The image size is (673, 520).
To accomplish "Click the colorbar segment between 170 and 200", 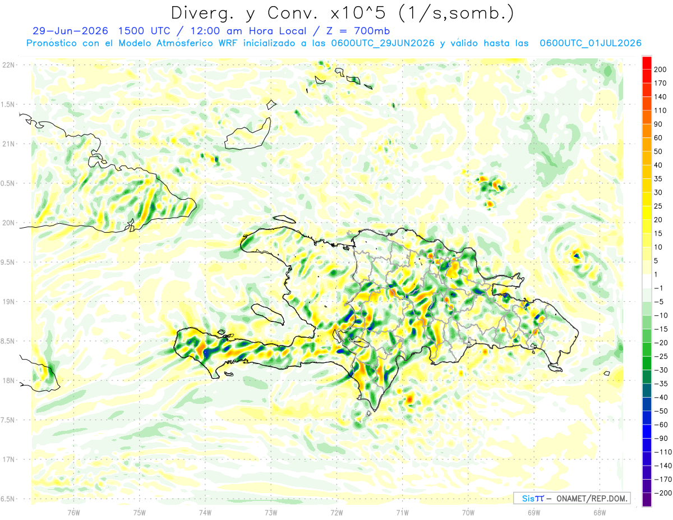I will click(x=647, y=76).
